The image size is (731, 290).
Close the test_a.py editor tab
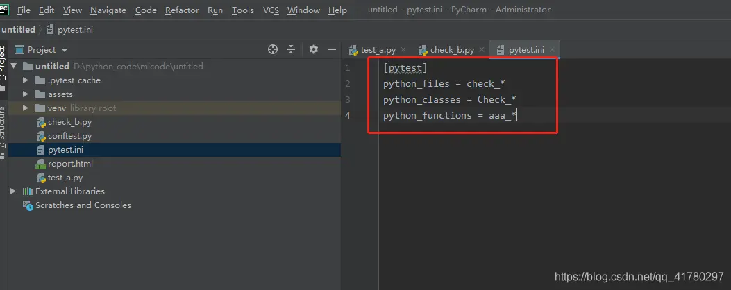coord(403,49)
